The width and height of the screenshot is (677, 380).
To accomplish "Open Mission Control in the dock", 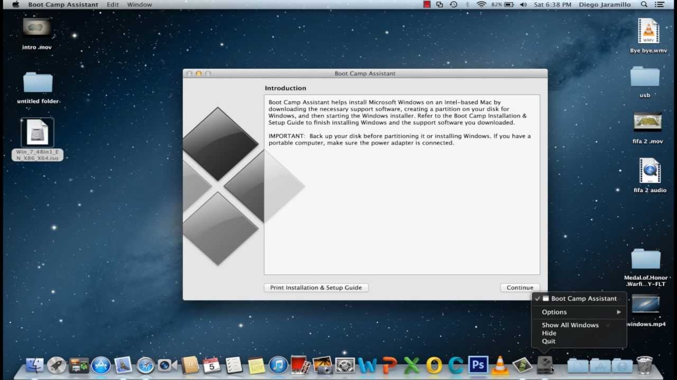I will click(x=79, y=365).
